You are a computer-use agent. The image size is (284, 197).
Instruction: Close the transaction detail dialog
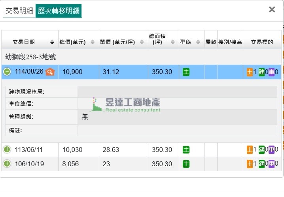272,9
